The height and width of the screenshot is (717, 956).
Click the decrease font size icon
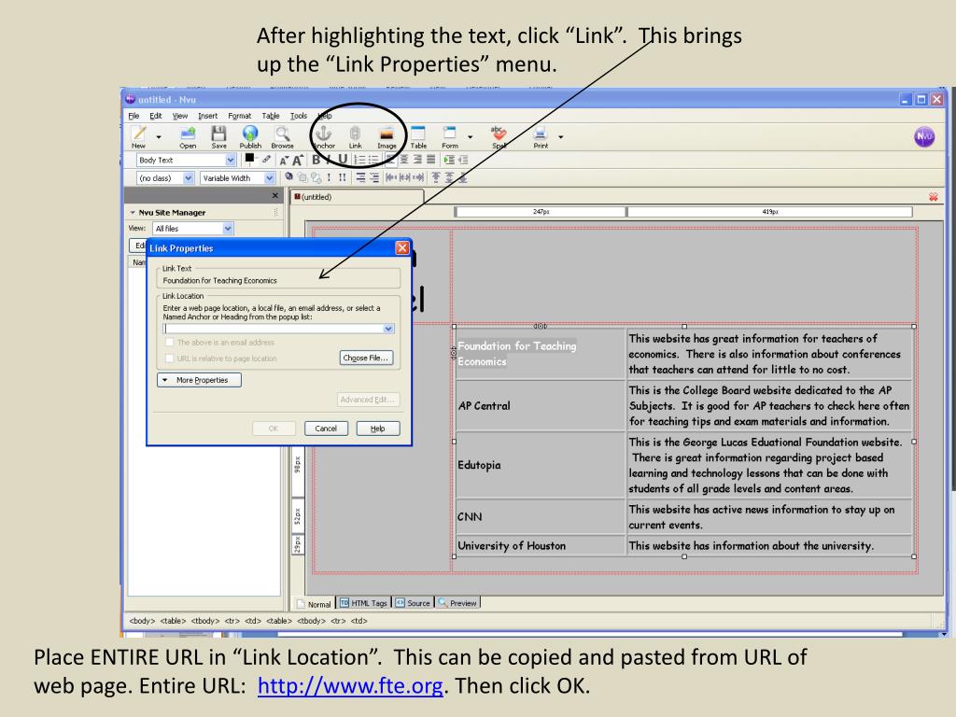pos(284,161)
